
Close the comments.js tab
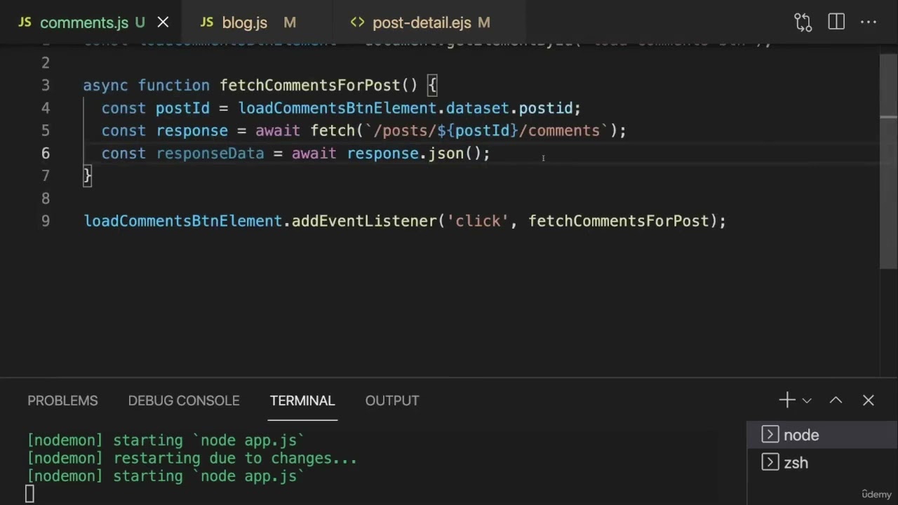(163, 22)
